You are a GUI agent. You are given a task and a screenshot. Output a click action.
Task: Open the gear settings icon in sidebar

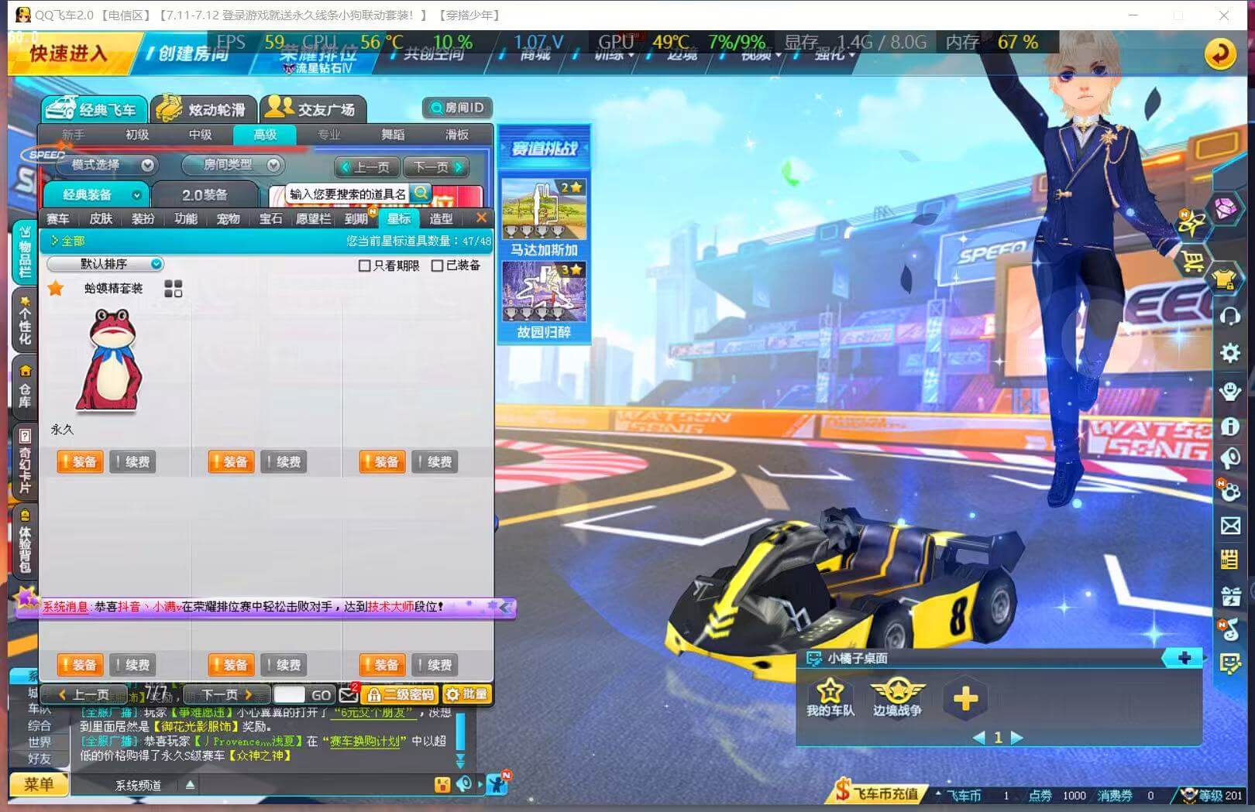[1229, 353]
